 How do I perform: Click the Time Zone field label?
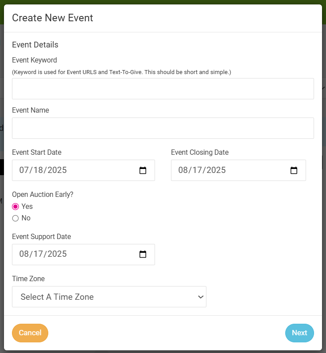coord(28,279)
